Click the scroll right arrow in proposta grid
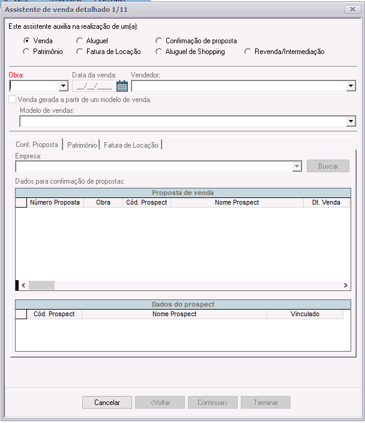365x423 pixels. coord(346,285)
